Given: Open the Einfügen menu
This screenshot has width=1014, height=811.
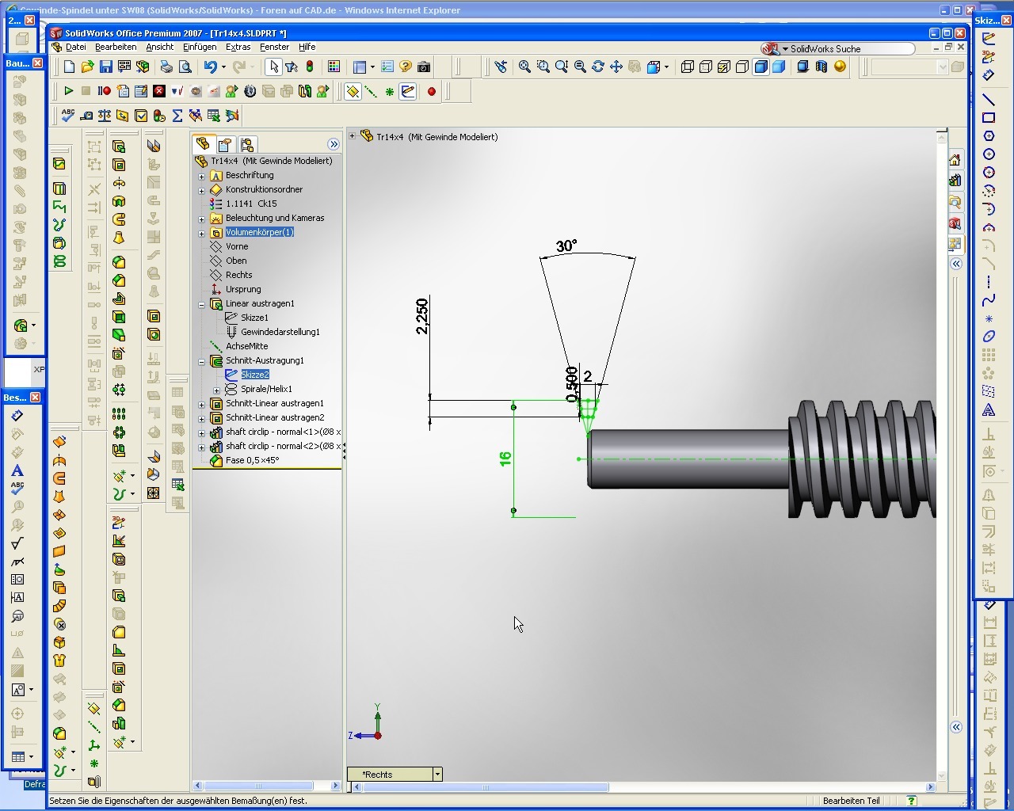Looking at the screenshot, I should click(x=200, y=48).
